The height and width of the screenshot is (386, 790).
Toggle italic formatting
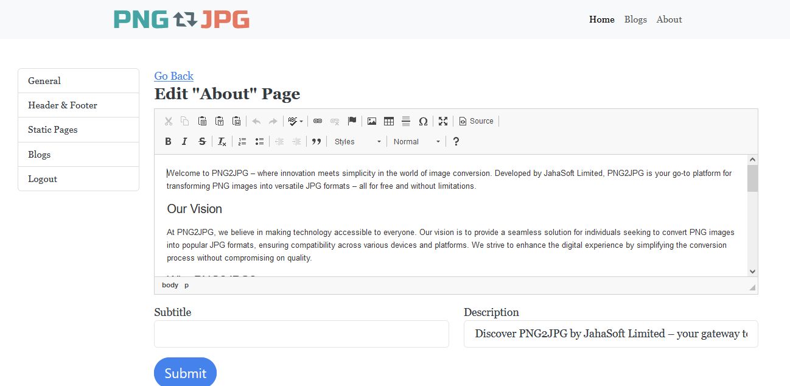coord(185,142)
